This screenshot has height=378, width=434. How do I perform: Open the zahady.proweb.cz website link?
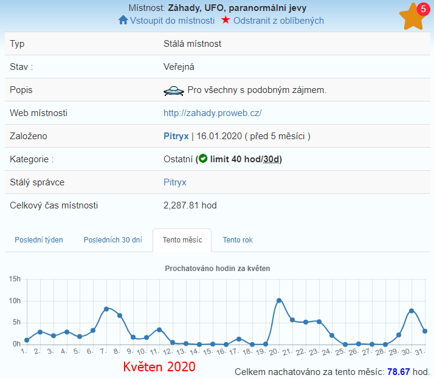pyautogui.click(x=212, y=113)
